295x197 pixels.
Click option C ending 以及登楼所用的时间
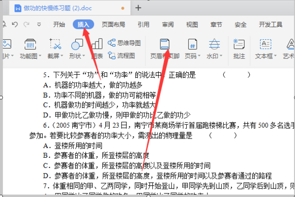pos(179,166)
